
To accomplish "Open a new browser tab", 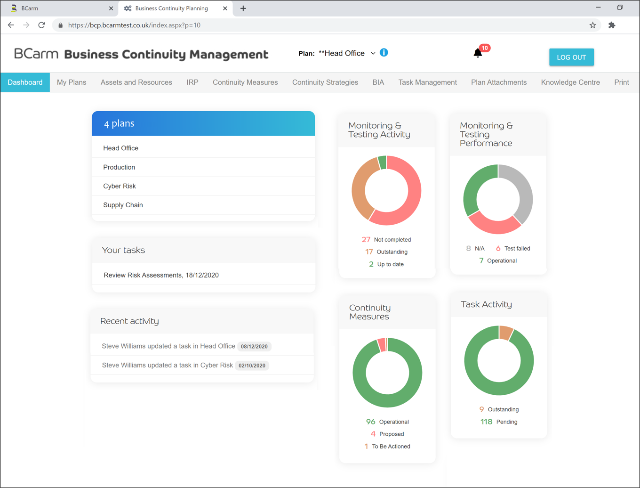I will click(x=242, y=8).
